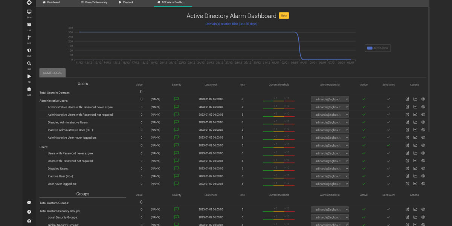Viewport: 452px width, 226px height.
Task: Open the SCM module in sidebar
Action: point(29,13)
